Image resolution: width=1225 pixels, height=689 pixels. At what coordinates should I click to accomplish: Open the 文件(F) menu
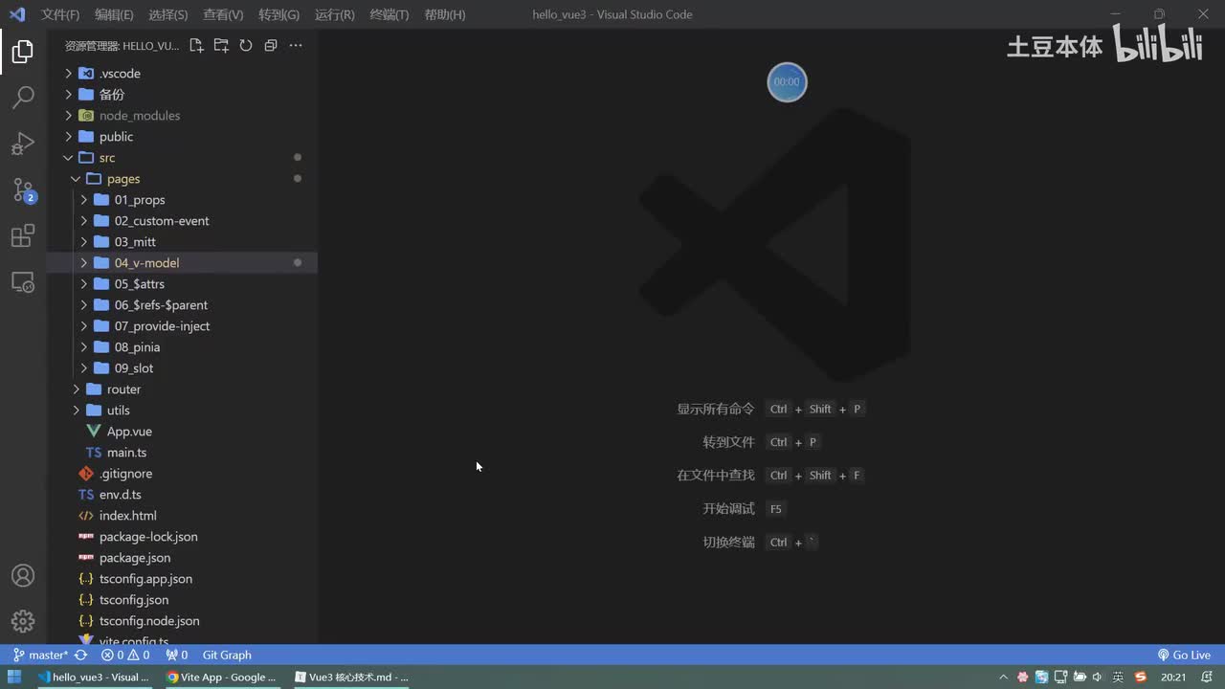[60, 14]
